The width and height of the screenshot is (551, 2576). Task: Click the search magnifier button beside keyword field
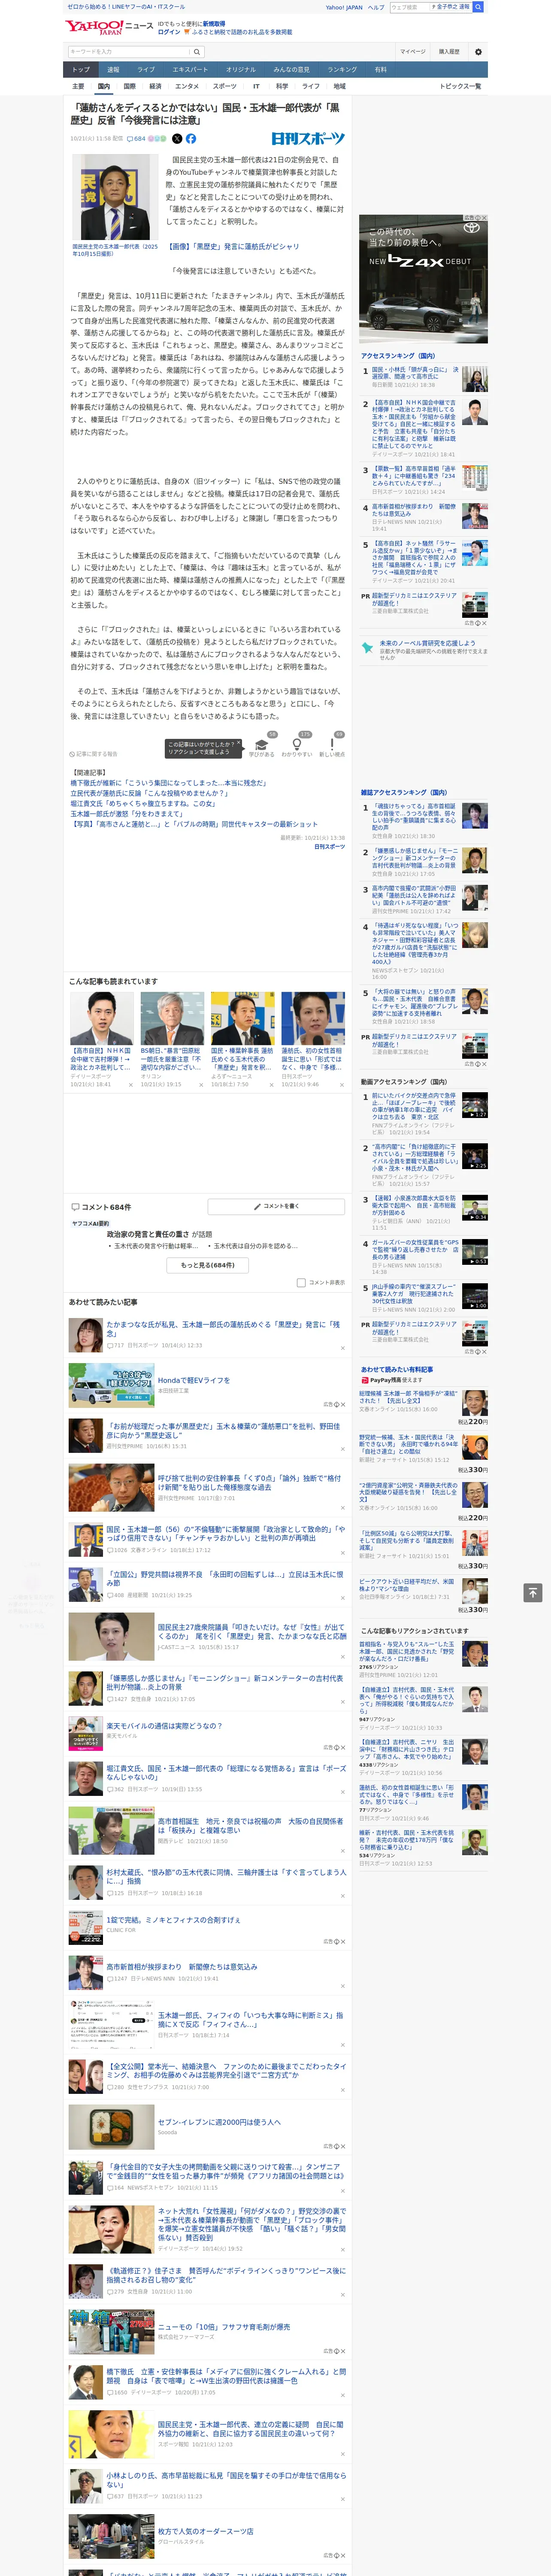197,52
